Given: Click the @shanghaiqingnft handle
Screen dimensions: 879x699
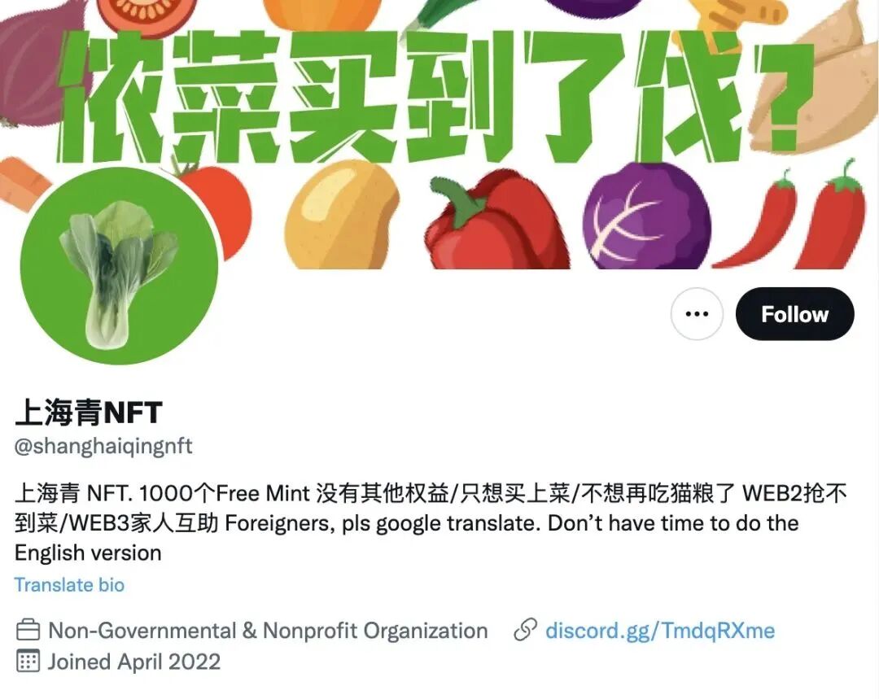Looking at the screenshot, I should point(103,446).
